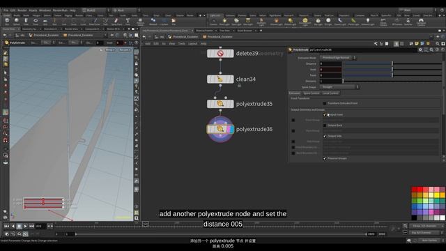Select the Font shelf tool

128,22
